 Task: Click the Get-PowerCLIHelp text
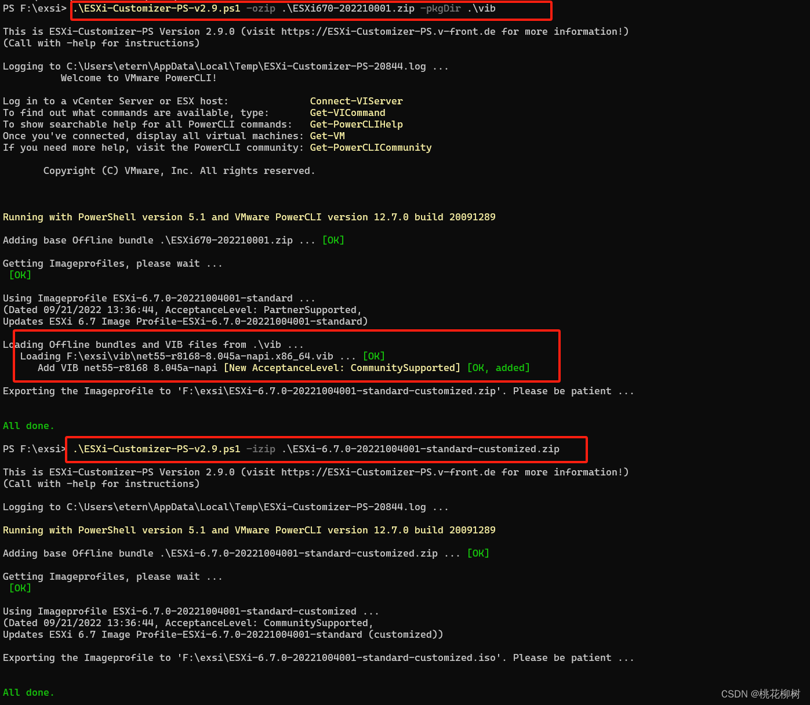point(356,125)
